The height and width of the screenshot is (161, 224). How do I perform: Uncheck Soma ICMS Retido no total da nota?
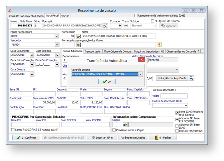(177, 113)
